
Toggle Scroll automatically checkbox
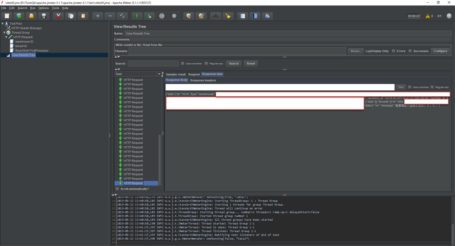pos(117,189)
